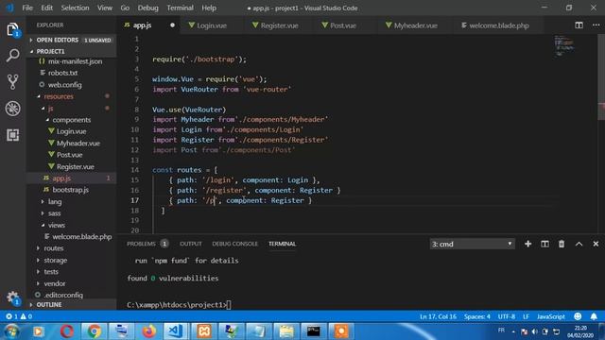Expand the Open Editors section

click(71, 40)
